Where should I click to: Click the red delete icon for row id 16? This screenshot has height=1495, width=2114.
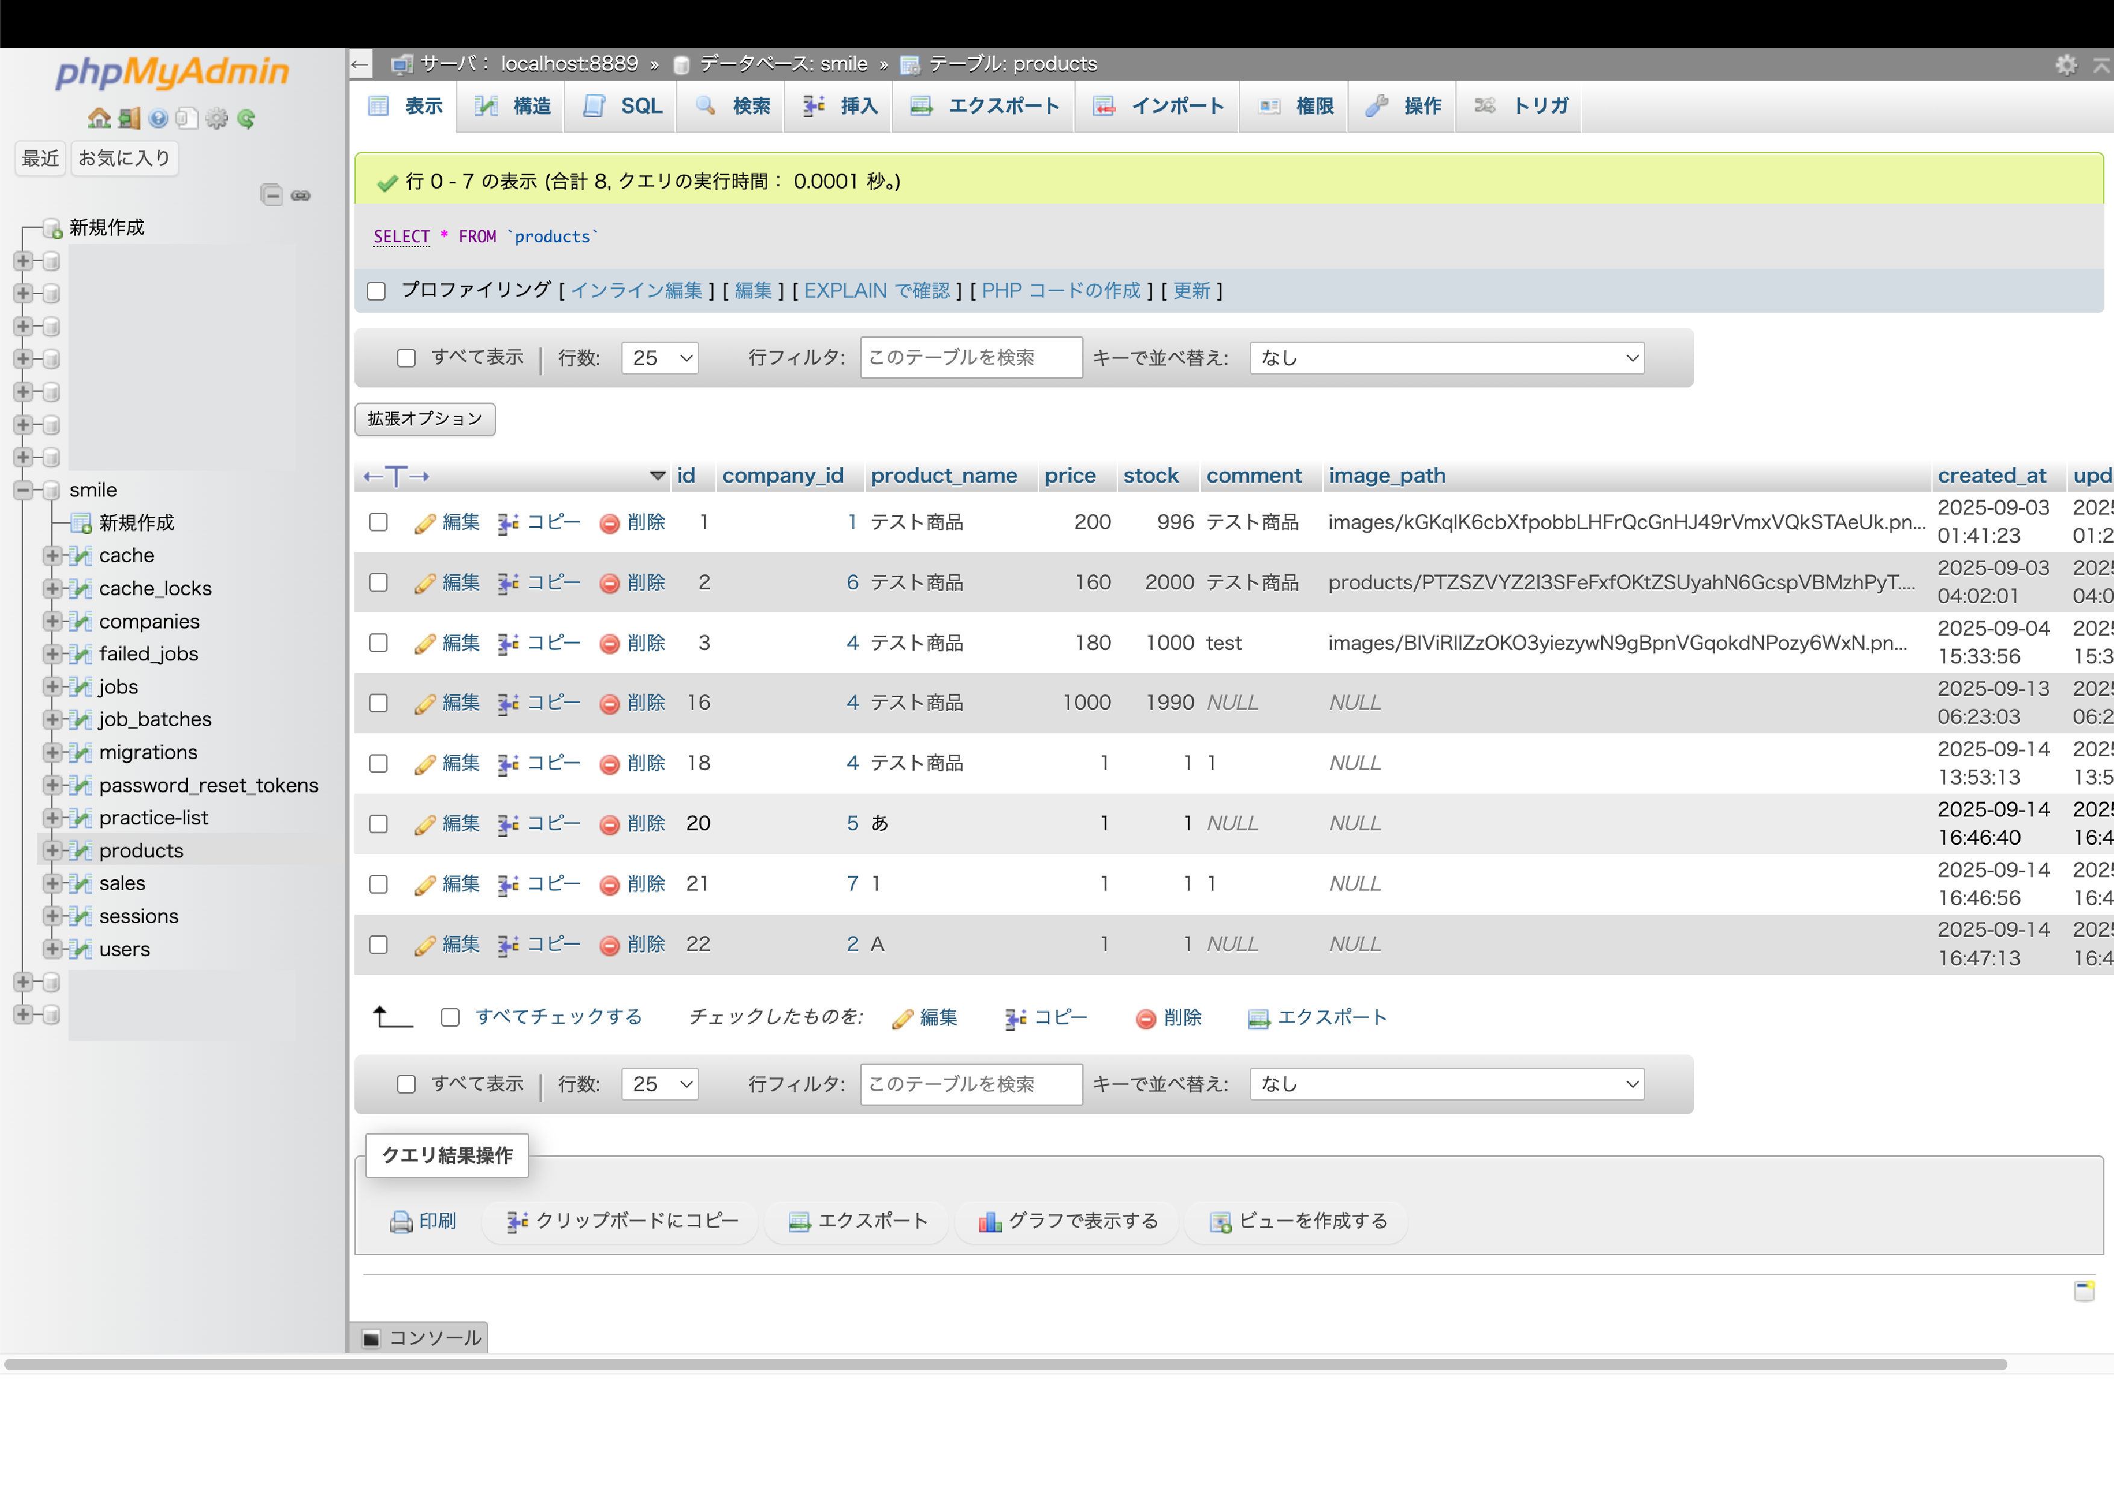609,704
